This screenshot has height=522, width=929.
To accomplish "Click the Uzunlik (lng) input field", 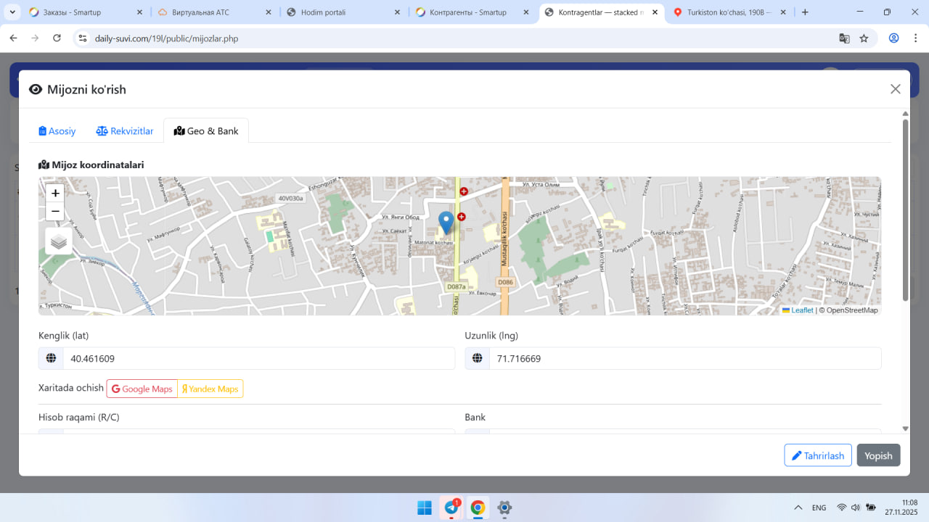I will point(684,358).
